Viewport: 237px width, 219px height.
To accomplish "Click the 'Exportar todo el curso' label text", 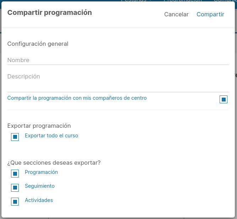I will (x=51, y=136).
